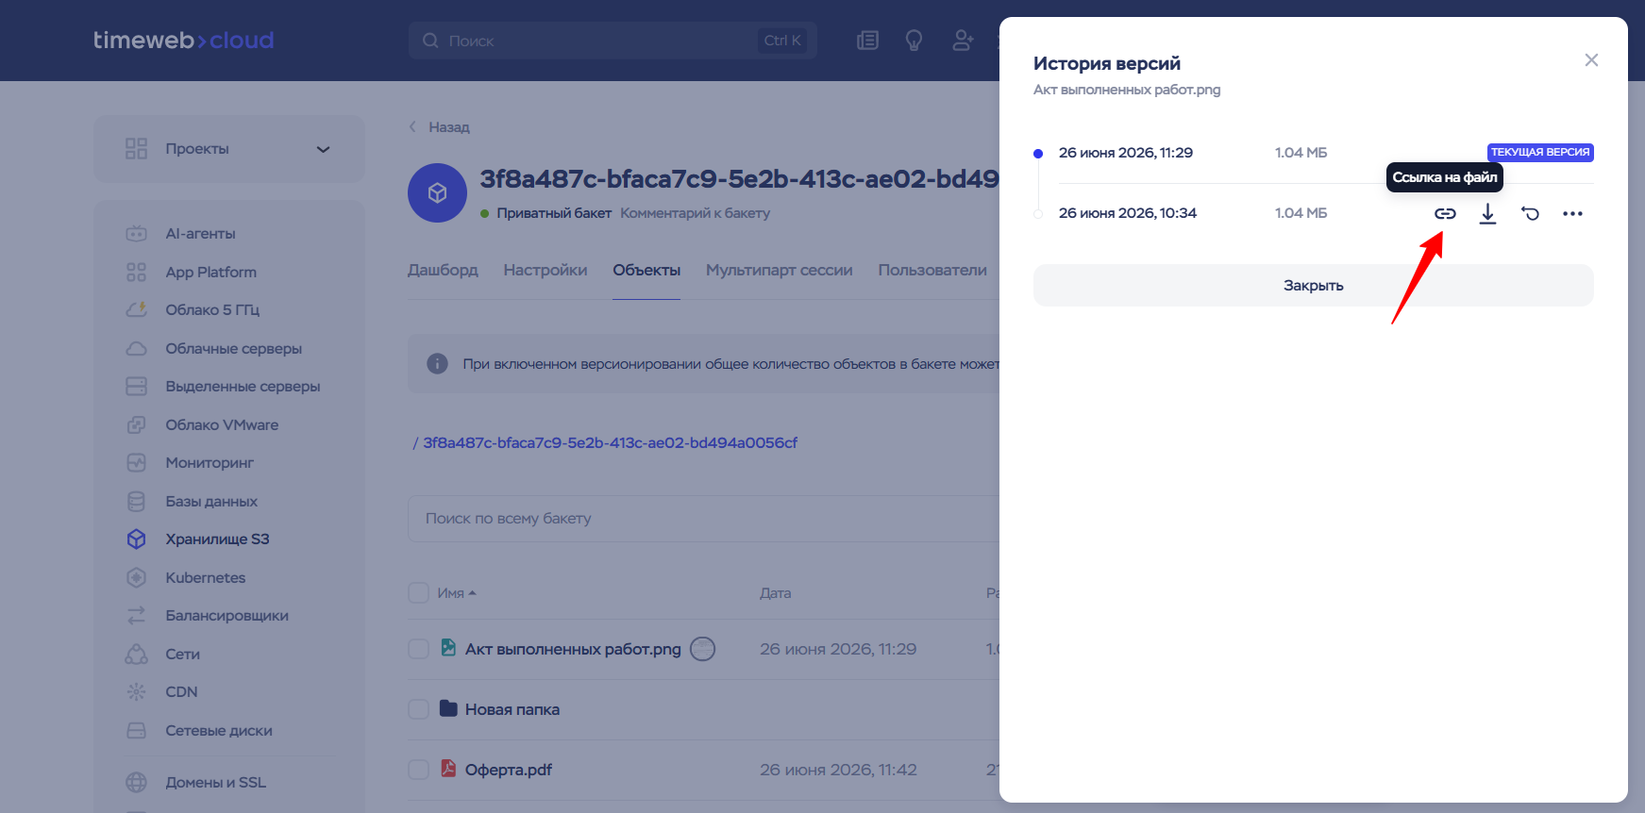Go to Kubernetes section
This screenshot has height=813, width=1645.
pos(205,577)
